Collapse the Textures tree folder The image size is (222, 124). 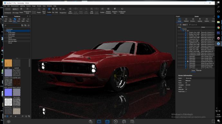coord(5,31)
